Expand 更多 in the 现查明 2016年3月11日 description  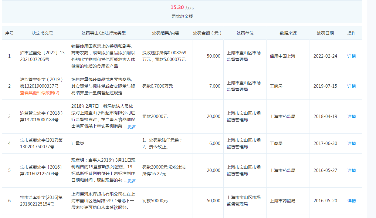[132, 181]
